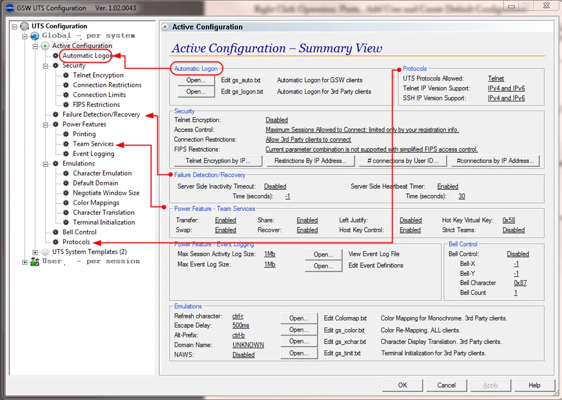Viewport: 562px width, 400px height.
Task: Collapse the Global per system node
Action: (25, 36)
